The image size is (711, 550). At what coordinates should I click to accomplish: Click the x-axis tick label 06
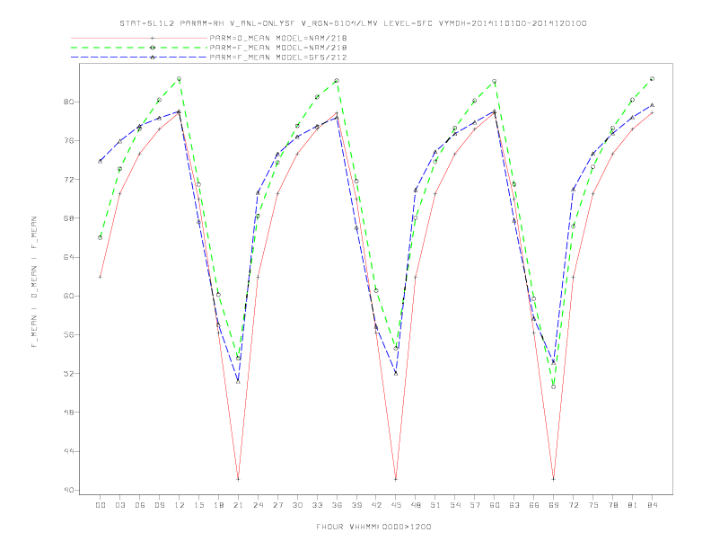pyautogui.click(x=140, y=505)
